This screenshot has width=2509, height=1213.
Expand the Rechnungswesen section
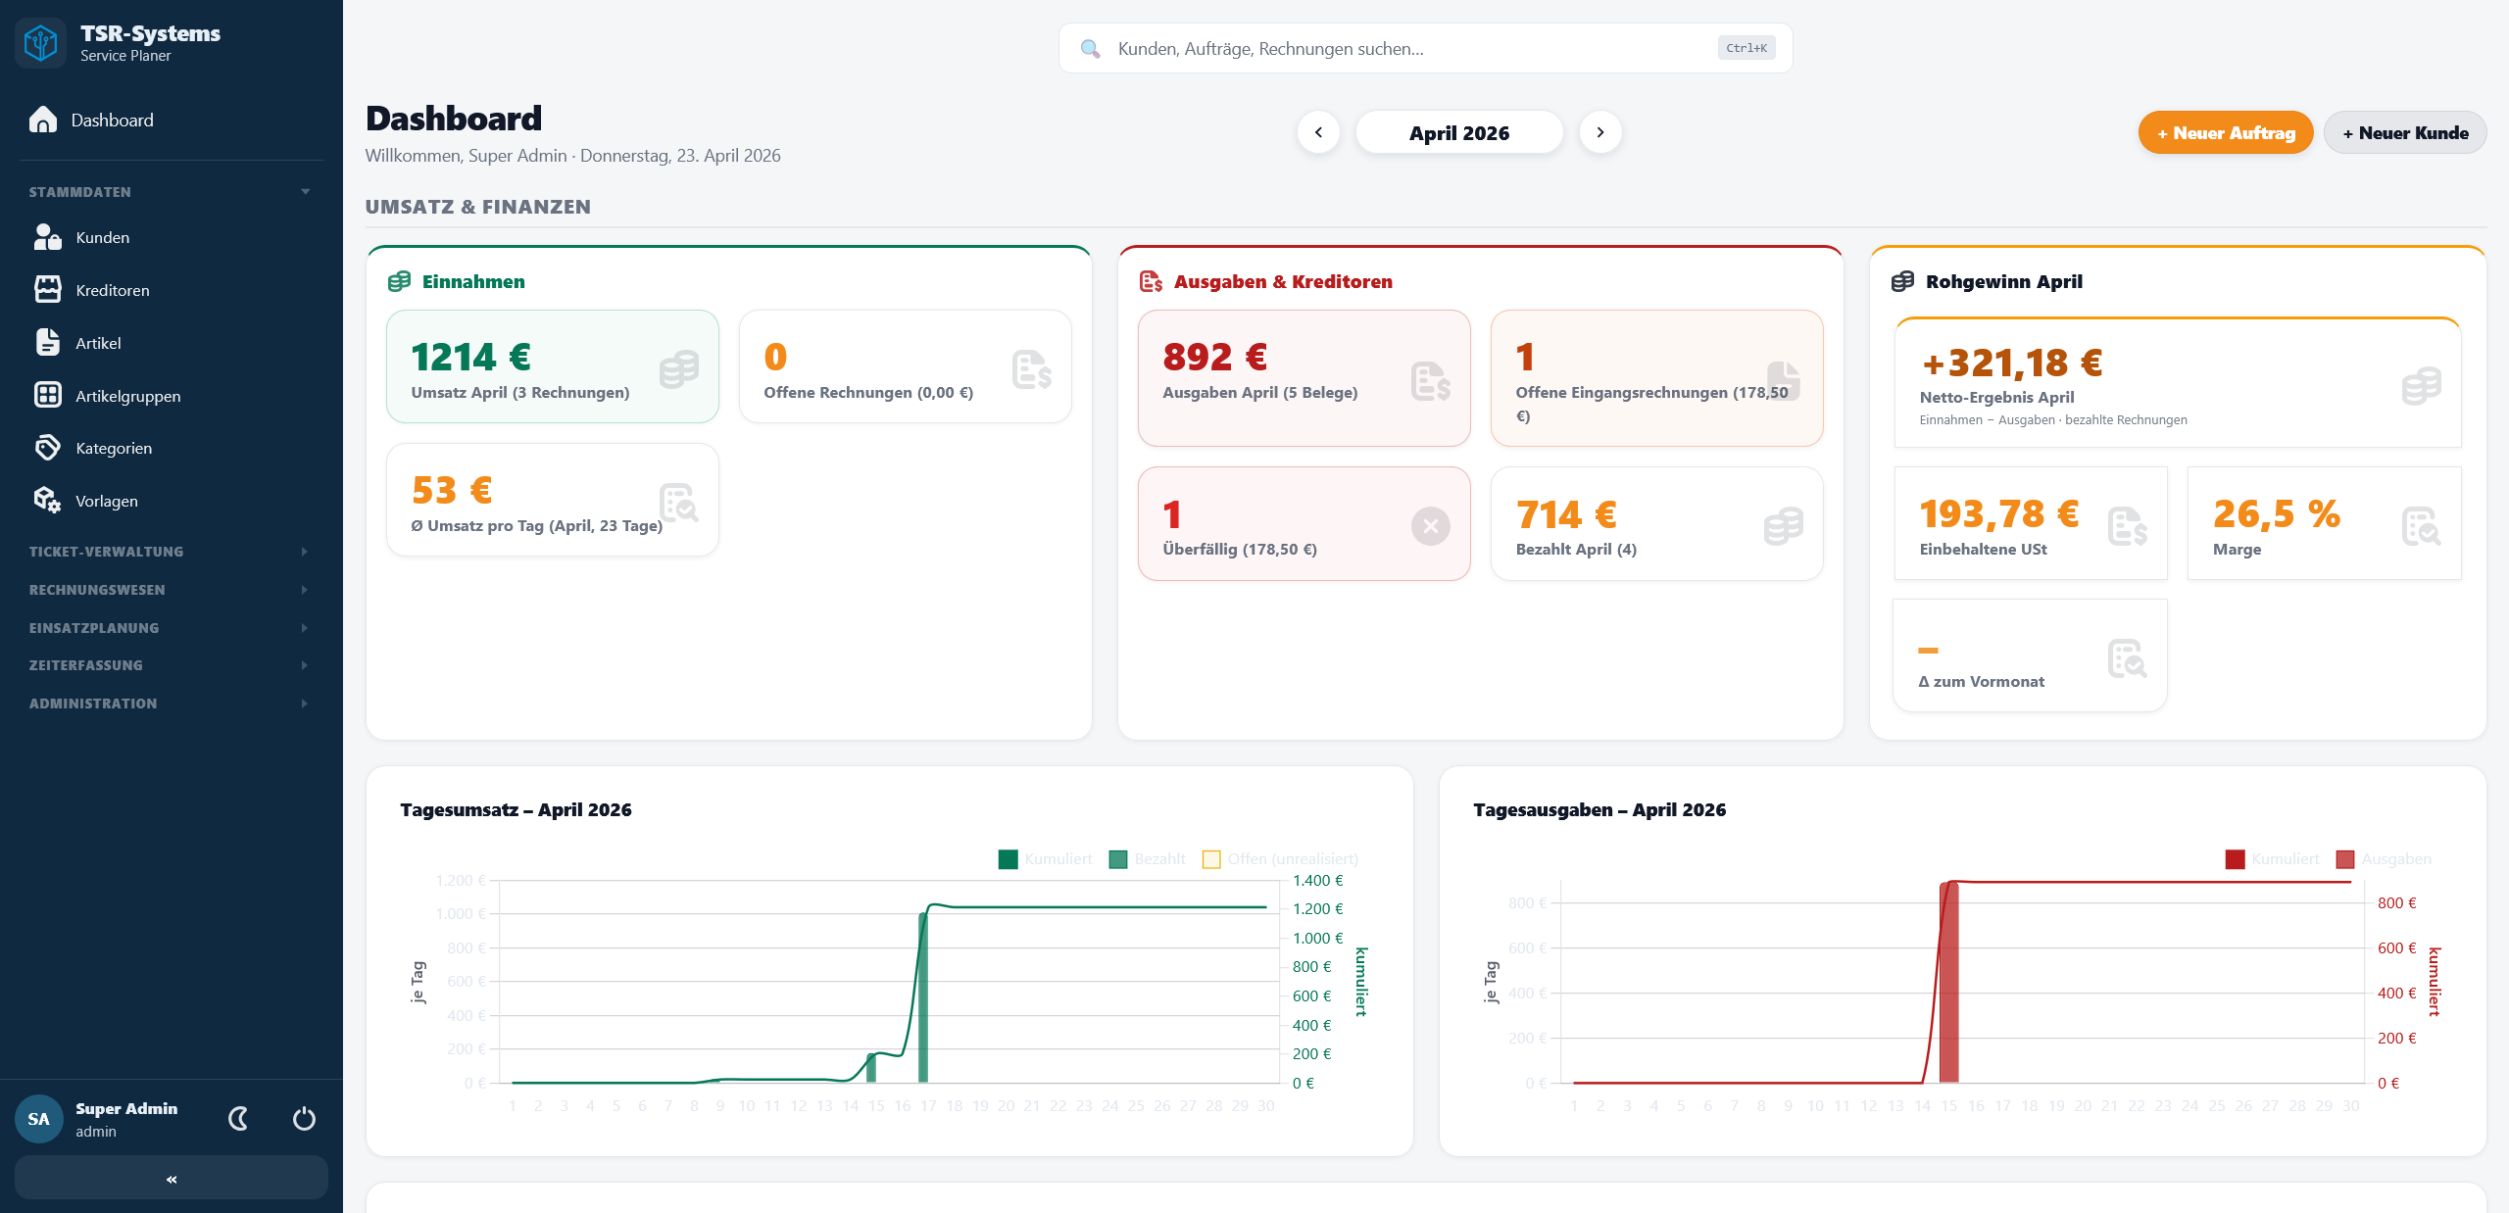167,589
